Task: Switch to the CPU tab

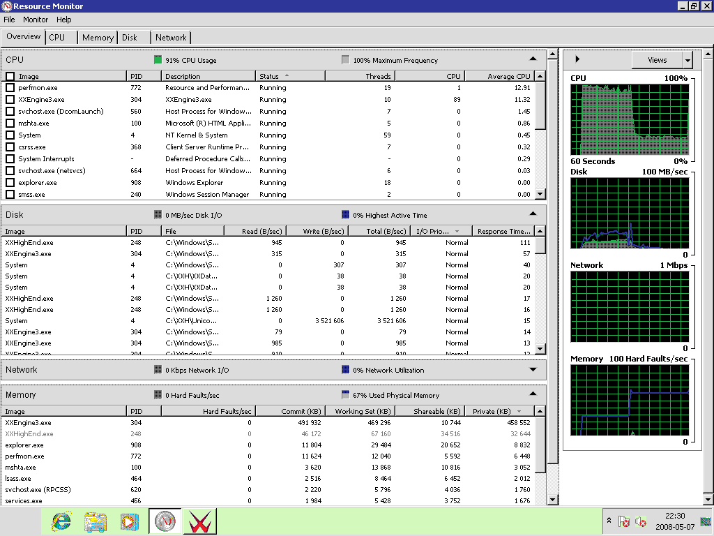Action: pyautogui.click(x=61, y=38)
